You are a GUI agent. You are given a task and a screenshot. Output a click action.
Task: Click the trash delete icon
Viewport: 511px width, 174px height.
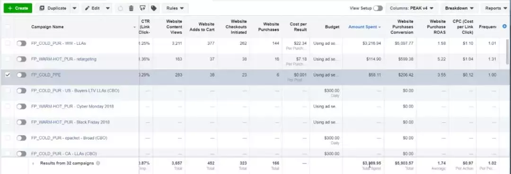pos(131,8)
